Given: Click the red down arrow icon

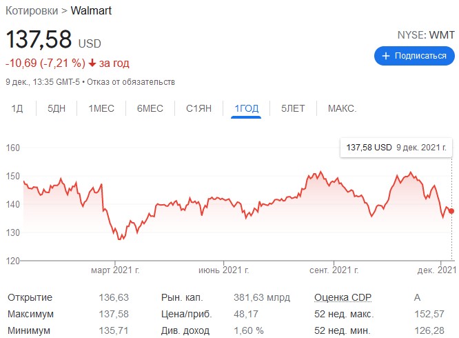Looking at the screenshot, I should click(x=92, y=63).
